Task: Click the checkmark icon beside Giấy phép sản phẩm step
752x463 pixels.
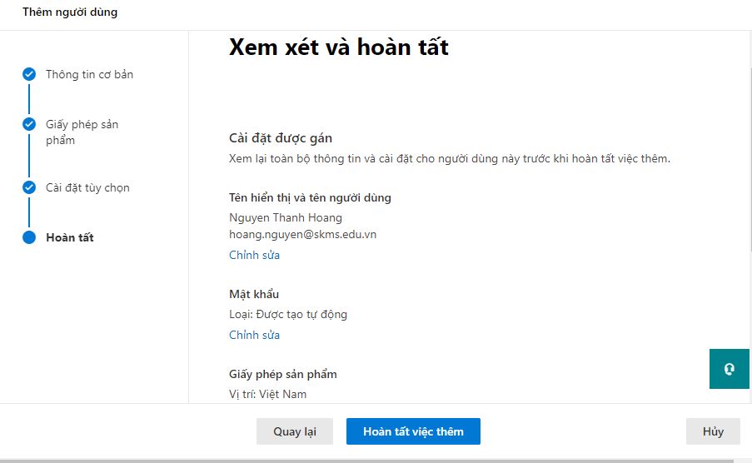Action: click(x=29, y=124)
